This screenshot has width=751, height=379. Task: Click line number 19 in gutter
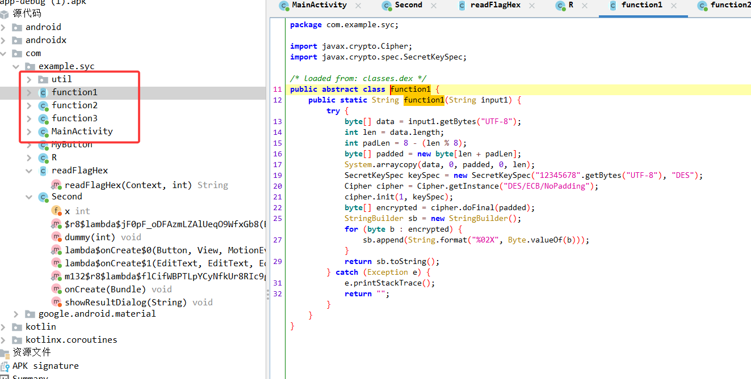coord(277,175)
